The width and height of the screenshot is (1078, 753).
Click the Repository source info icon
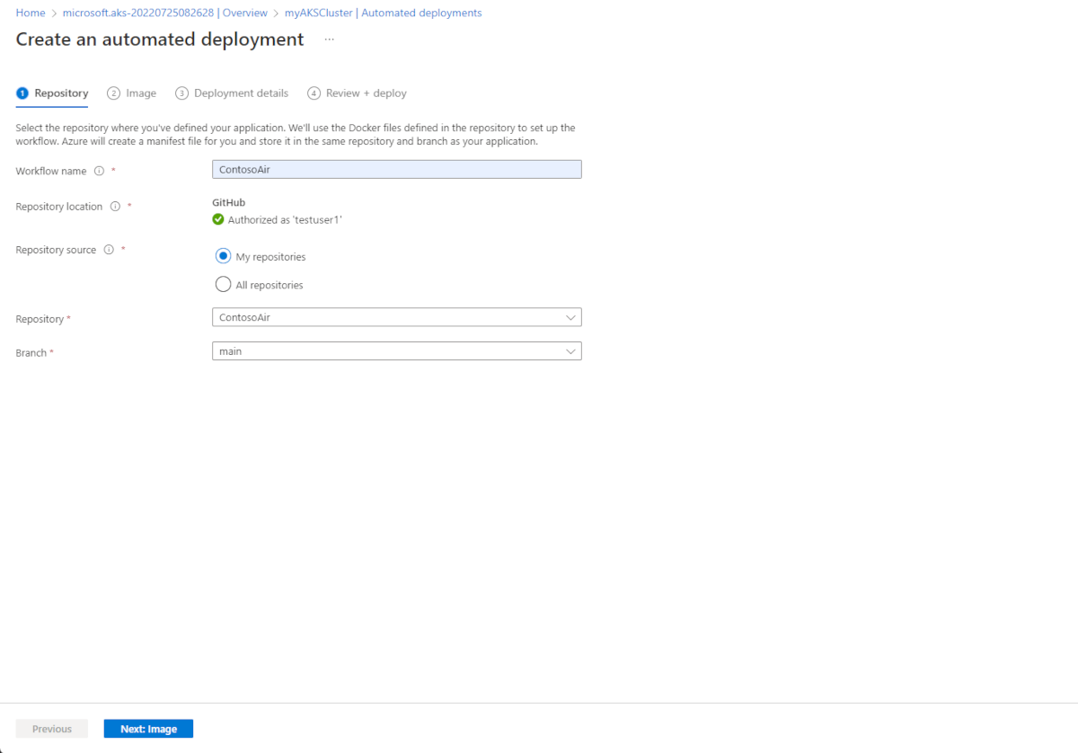point(109,250)
